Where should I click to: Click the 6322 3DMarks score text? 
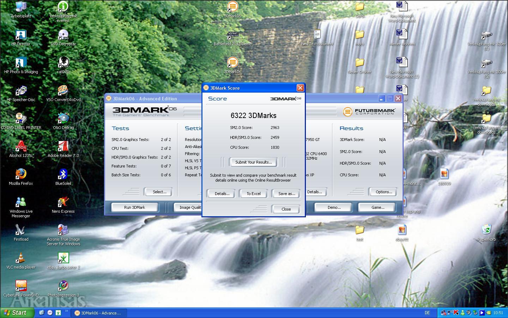253,116
